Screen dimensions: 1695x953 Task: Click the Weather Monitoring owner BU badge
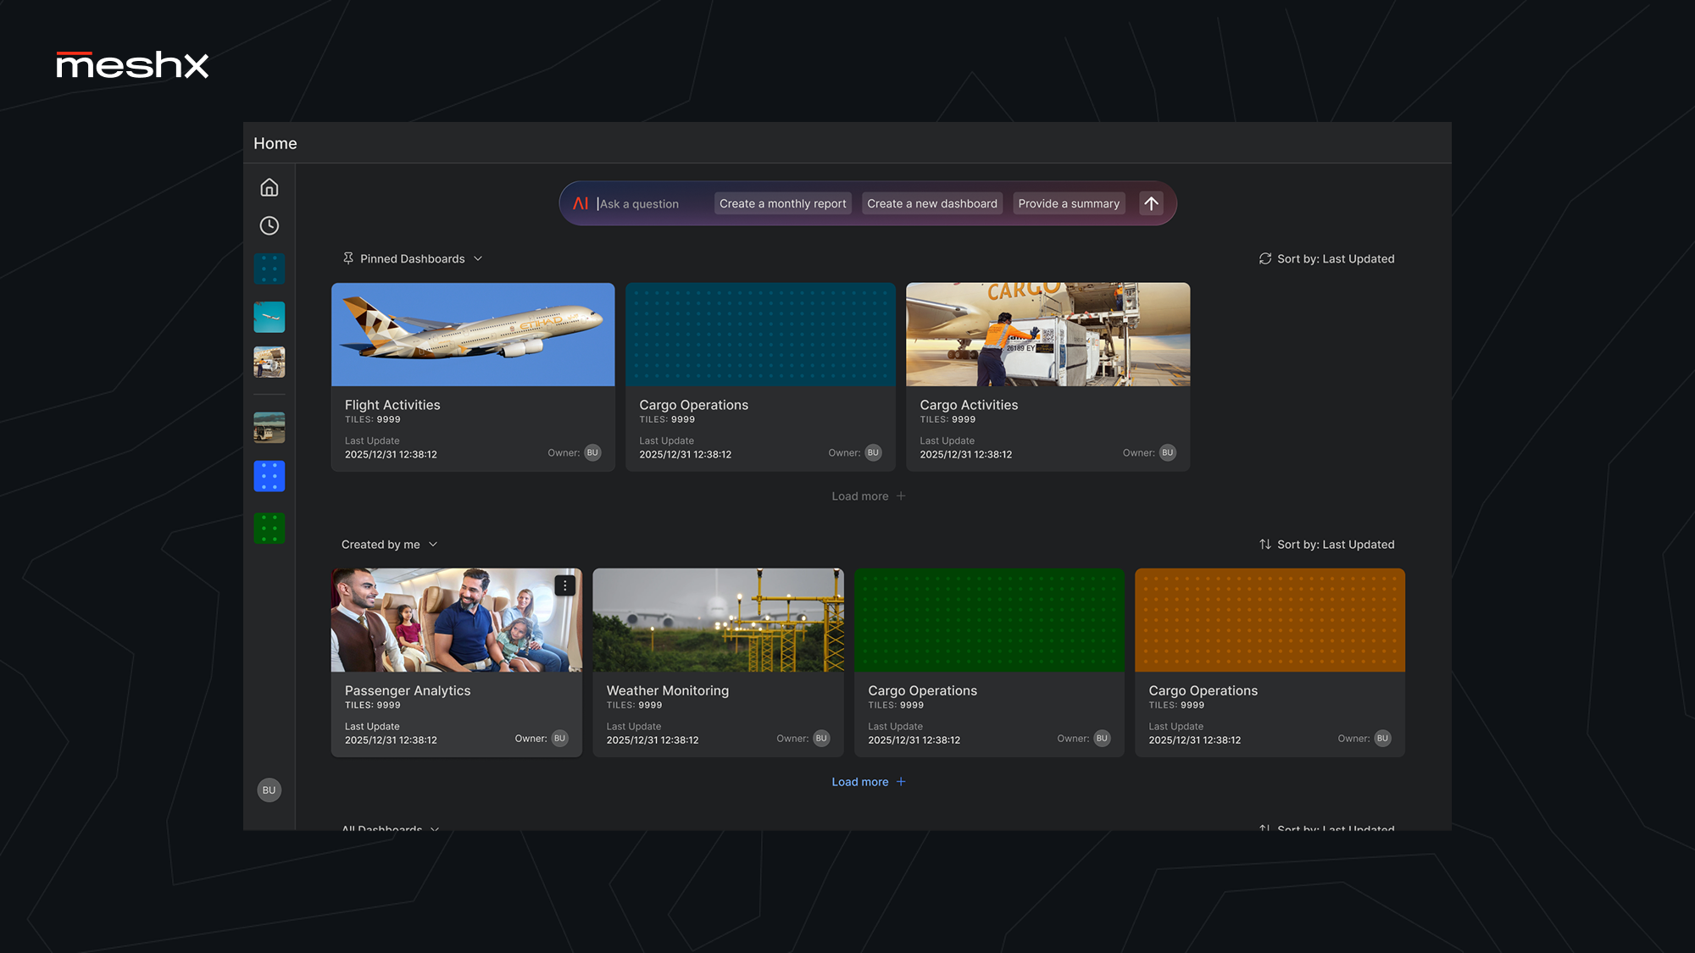pos(821,738)
